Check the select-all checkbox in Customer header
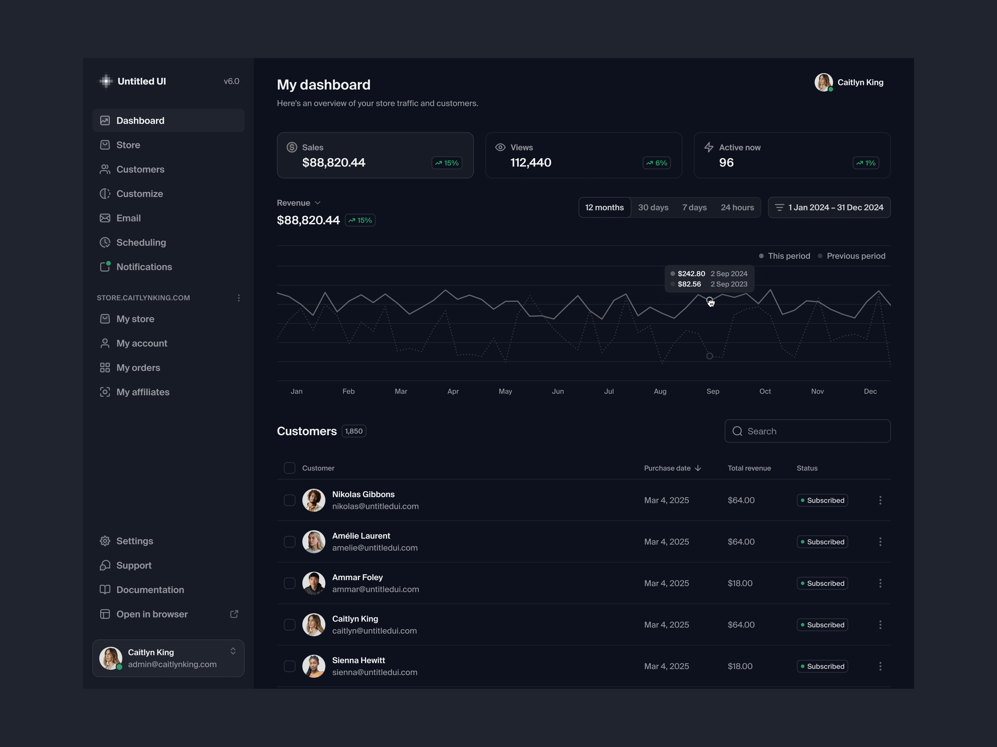 click(x=289, y=468)
